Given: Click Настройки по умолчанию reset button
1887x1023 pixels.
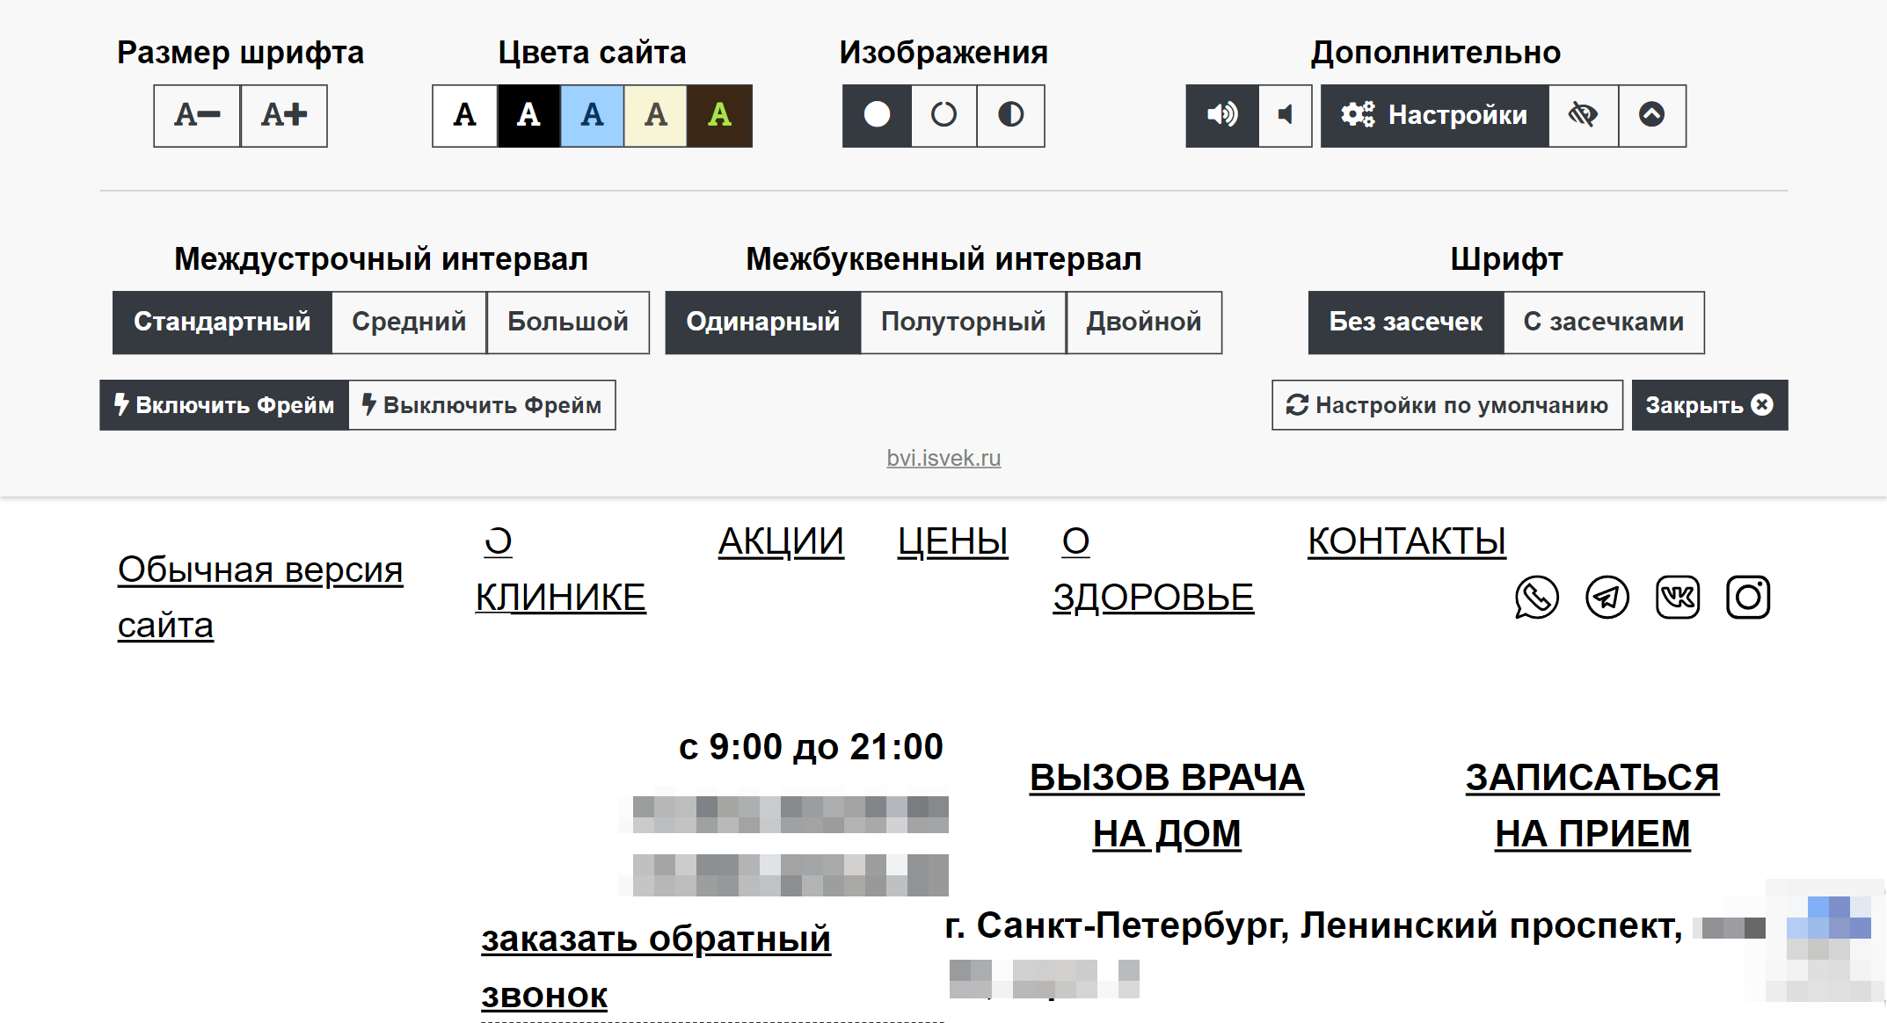Looking at the screenshot, I should click(x=1446, y=405).
